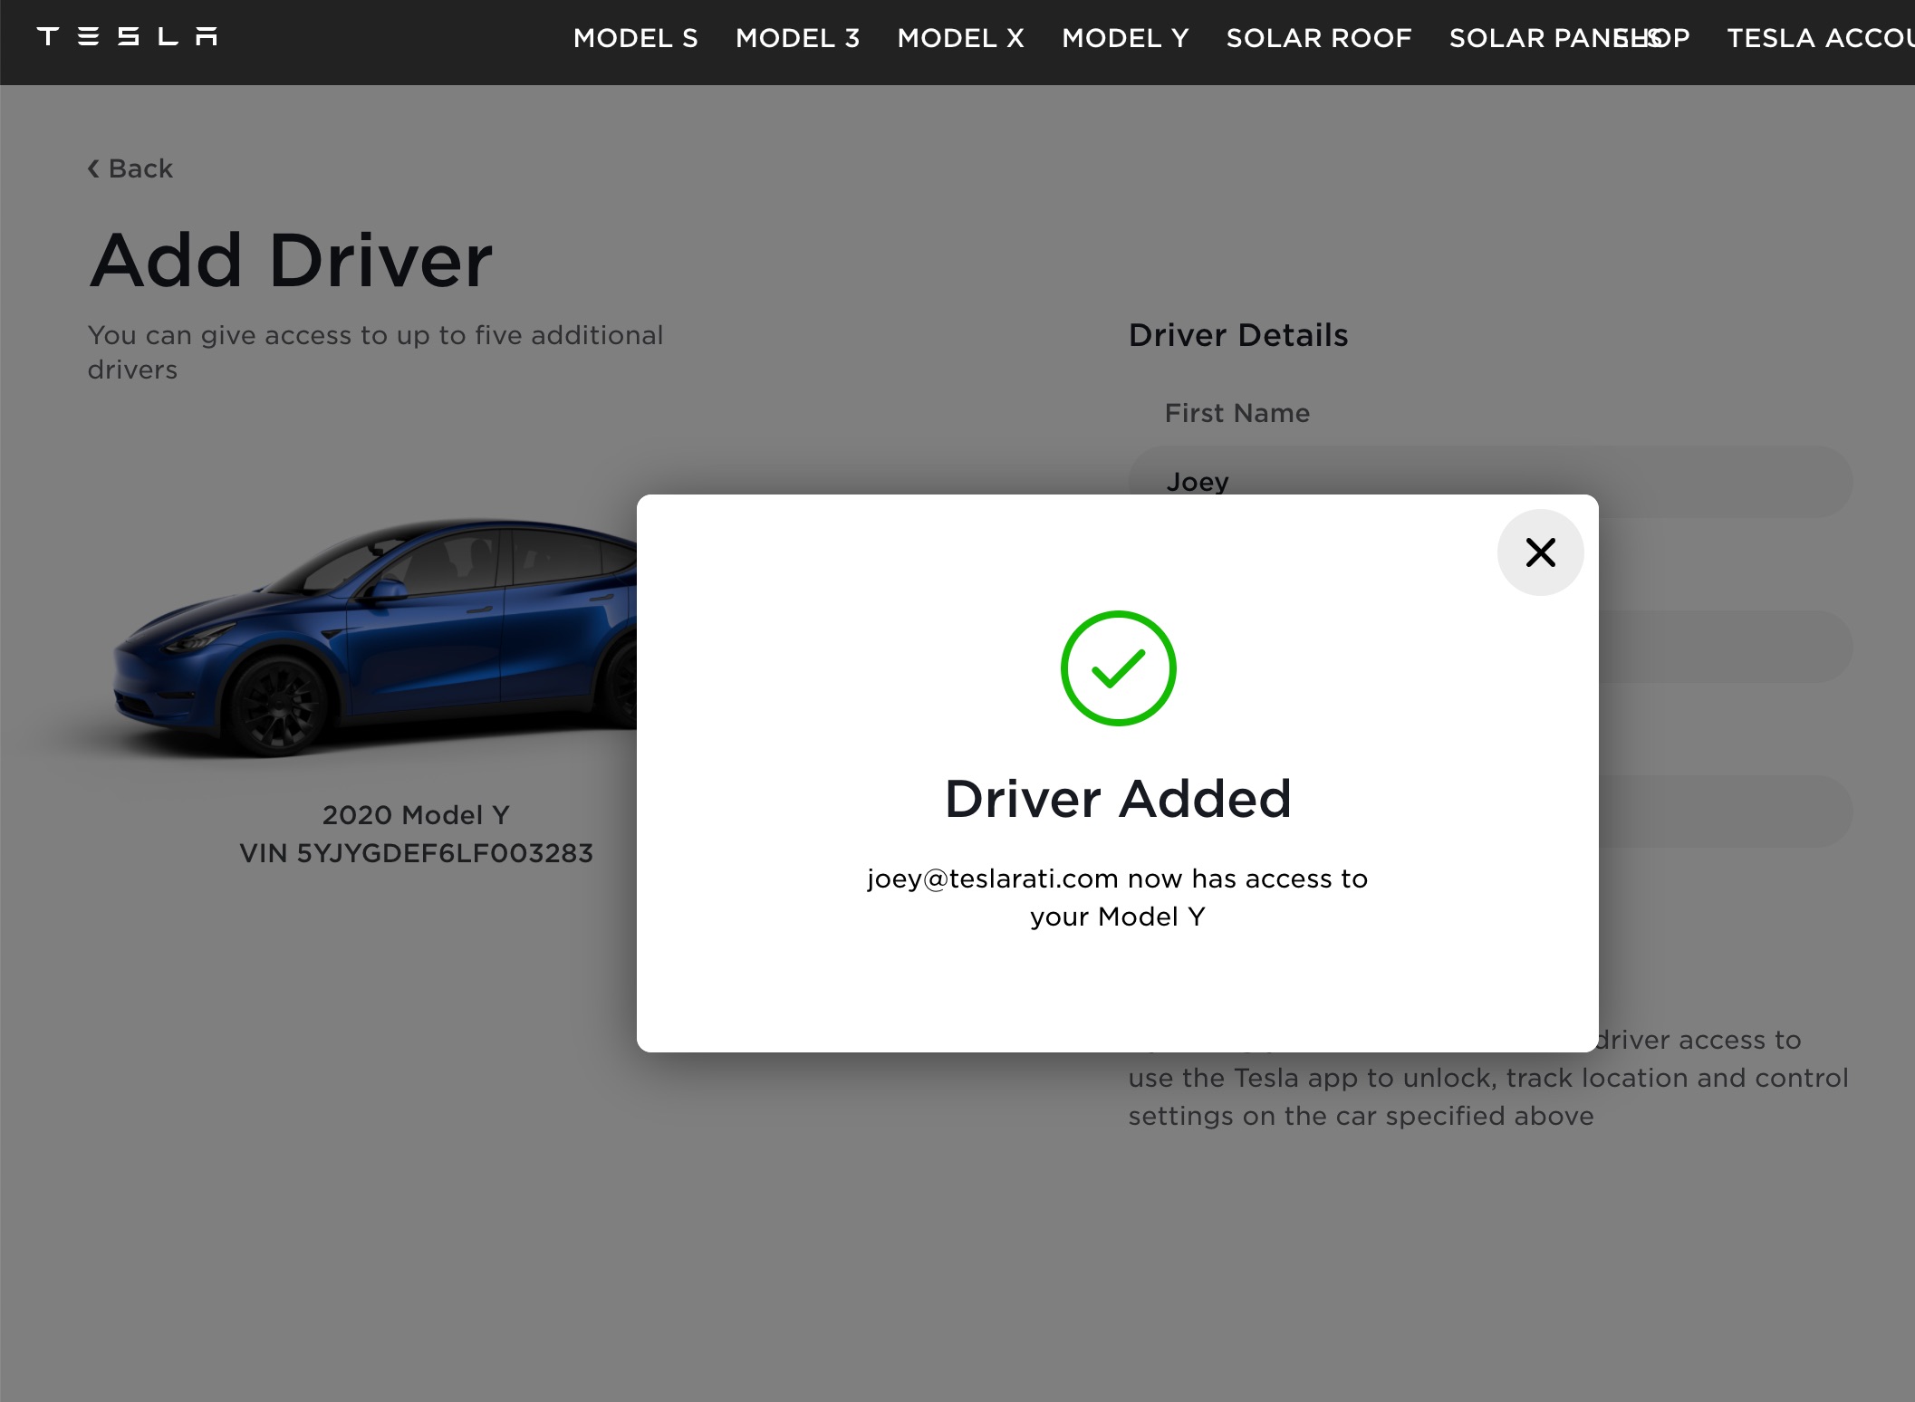This screenshot has height=1402, width=1915.
Task: Open the Model X menu item
Action: pyautogui.click(x=960, y=38)
